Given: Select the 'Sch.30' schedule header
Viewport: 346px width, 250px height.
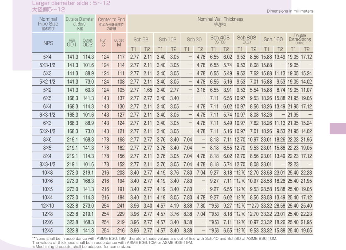Looking at the screenshot, I should 194,40.
